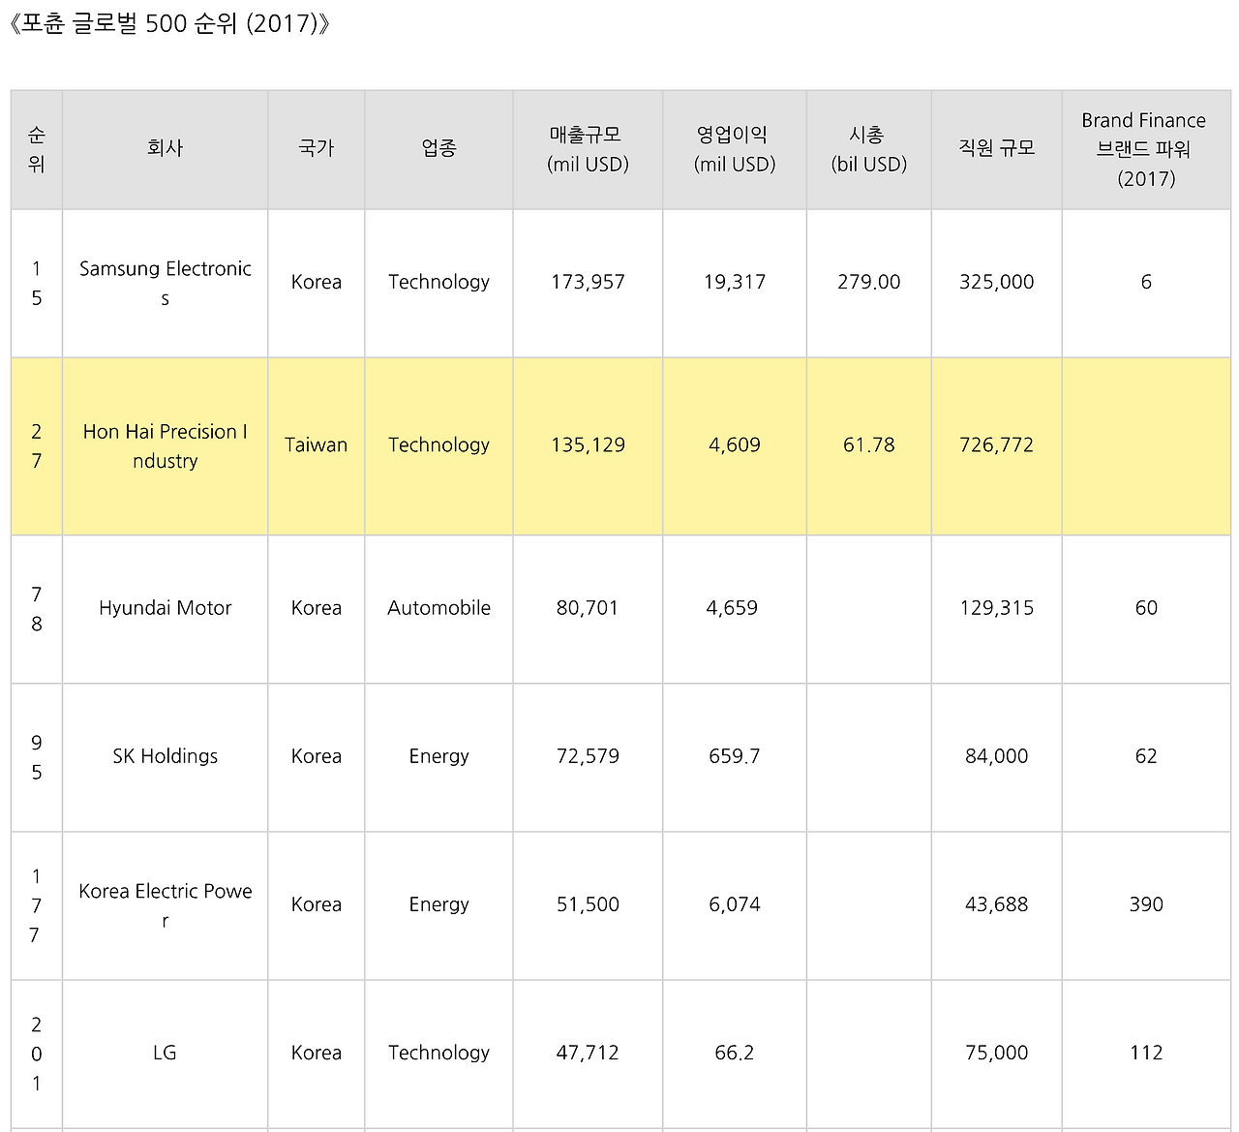Click the Hon Hai Precision Industry cell

click(x=165, y=446)
